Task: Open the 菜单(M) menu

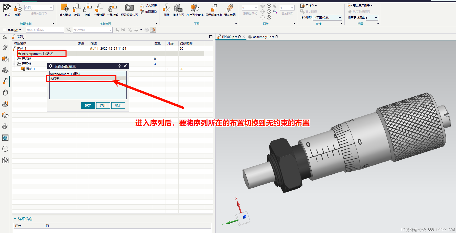Action: click(12, 30)
